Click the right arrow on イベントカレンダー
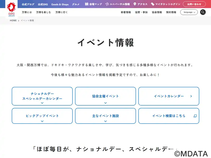The image size is (211, 158). 191,96
